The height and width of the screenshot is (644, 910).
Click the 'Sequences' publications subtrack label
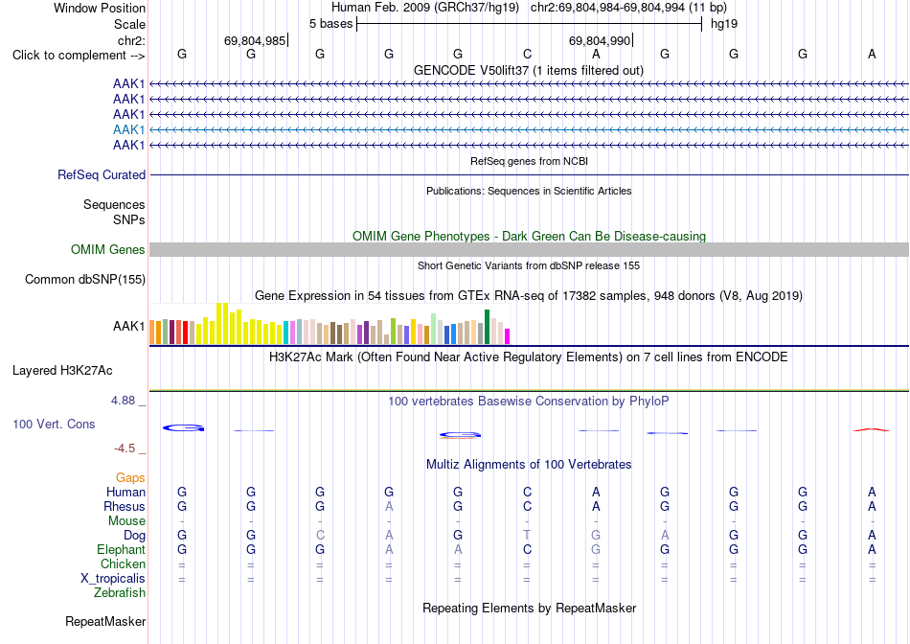click(114, 204)
